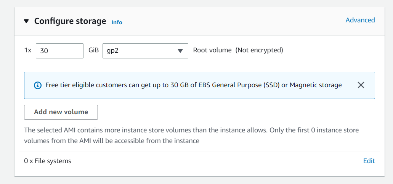This screenshot has height=184, width=393.
Task: Dismiss the free tier notice with X
Action: coord(361,85)
